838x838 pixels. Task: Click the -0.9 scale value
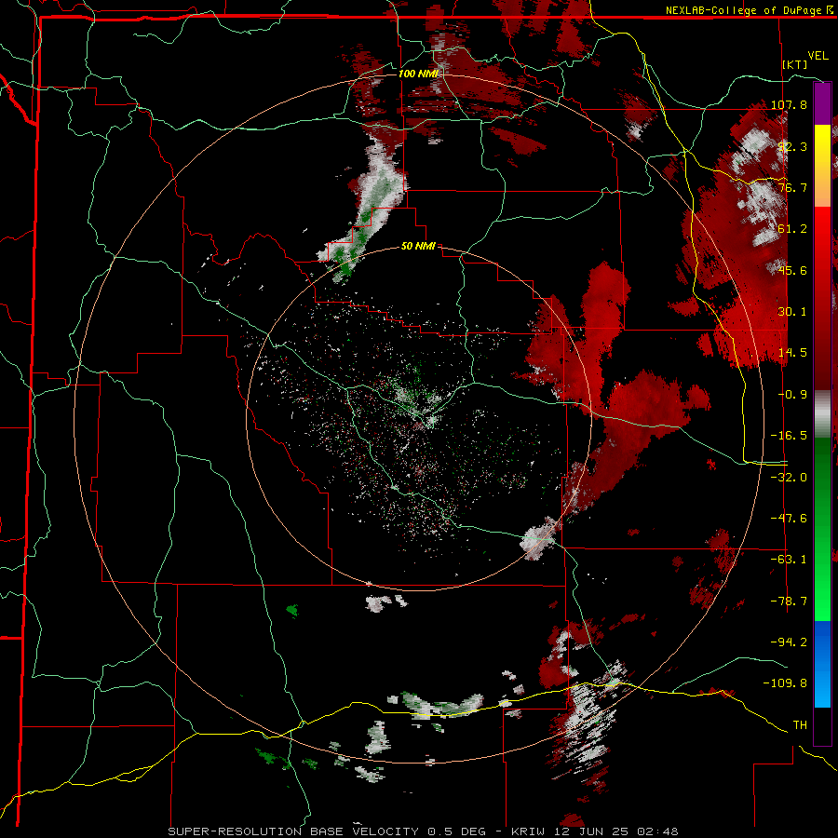point(792,395)
